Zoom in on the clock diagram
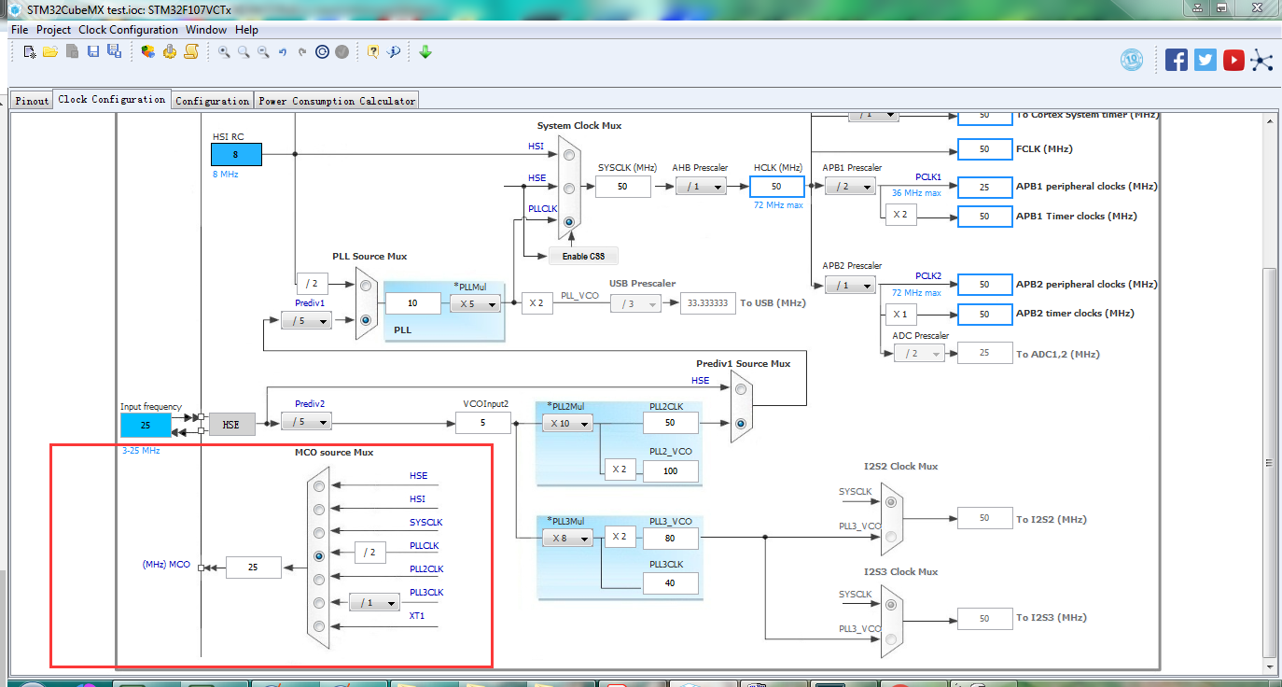 tap(223, 51)
